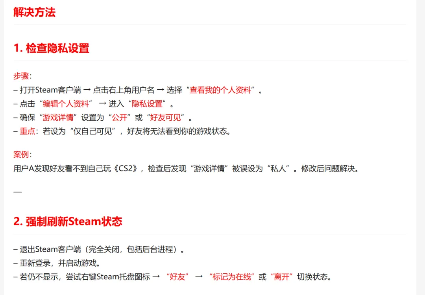Click the red 离开 status text
This screenshot has width=425, height=295.
pyautogui.click(x=282, y=277)
